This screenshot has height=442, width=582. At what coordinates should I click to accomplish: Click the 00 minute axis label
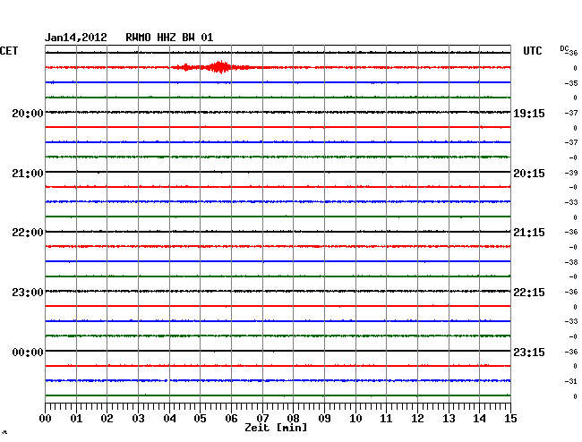(46, 418)
